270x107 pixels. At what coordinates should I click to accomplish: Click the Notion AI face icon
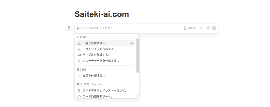point(69,28)
